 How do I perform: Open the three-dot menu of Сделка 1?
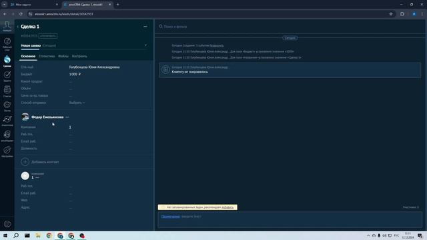pyautogui.click(x=145, y=27)
